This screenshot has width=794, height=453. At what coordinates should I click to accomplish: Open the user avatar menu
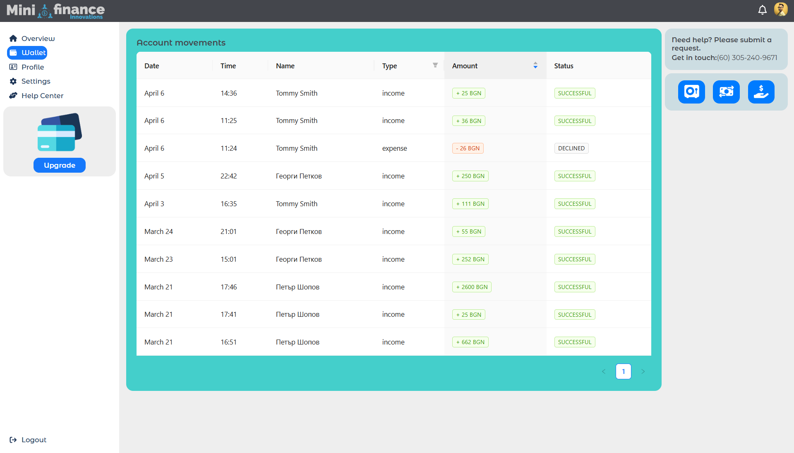tap(781, 10)
